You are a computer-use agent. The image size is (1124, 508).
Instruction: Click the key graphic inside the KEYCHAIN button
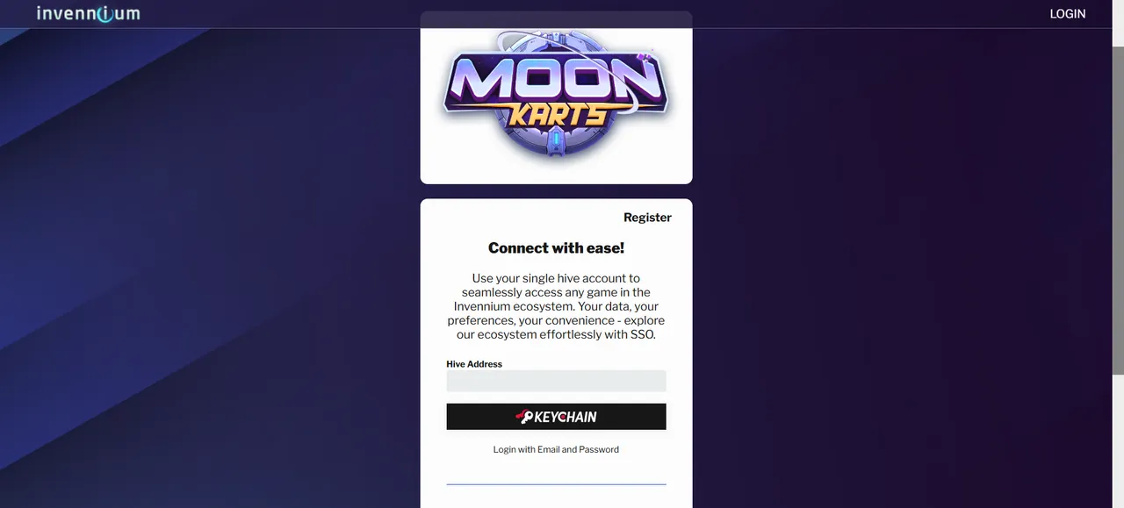(524, 416)
